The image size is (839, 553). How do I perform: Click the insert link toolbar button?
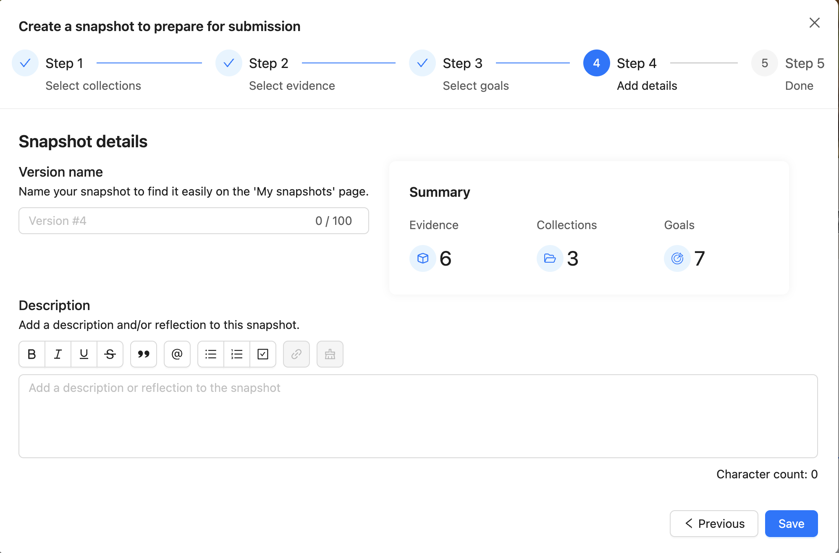click(x=296, y=354)
